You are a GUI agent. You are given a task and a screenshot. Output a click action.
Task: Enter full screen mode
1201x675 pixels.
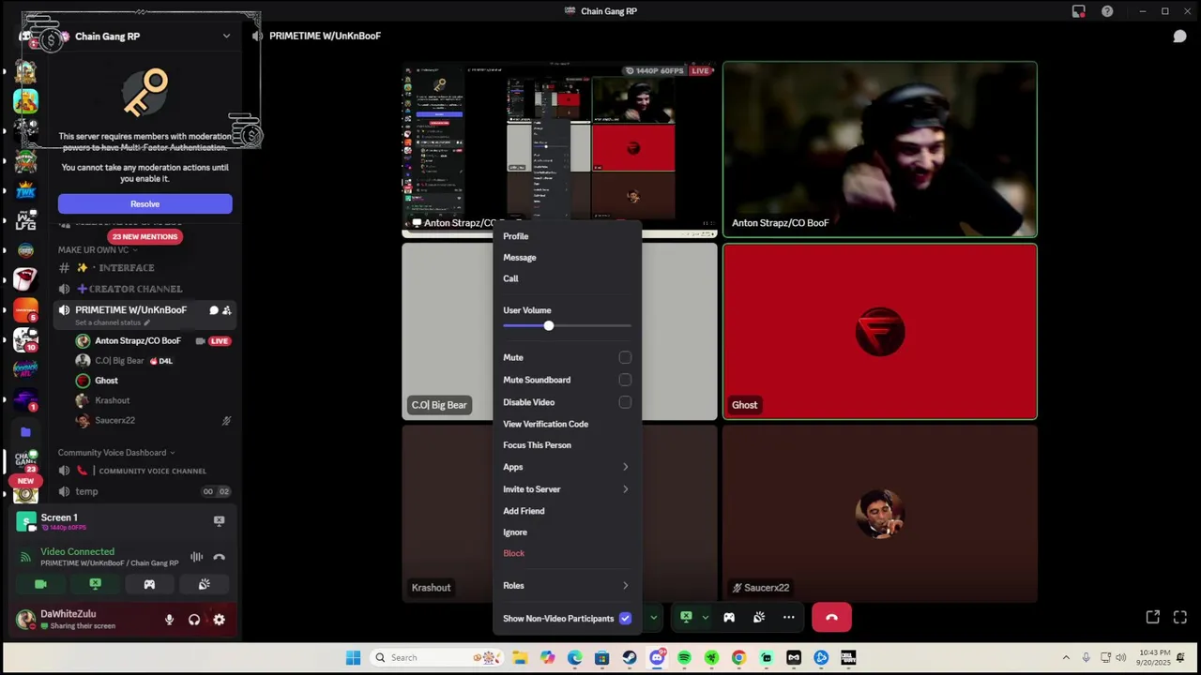[x=1179, y=617]
